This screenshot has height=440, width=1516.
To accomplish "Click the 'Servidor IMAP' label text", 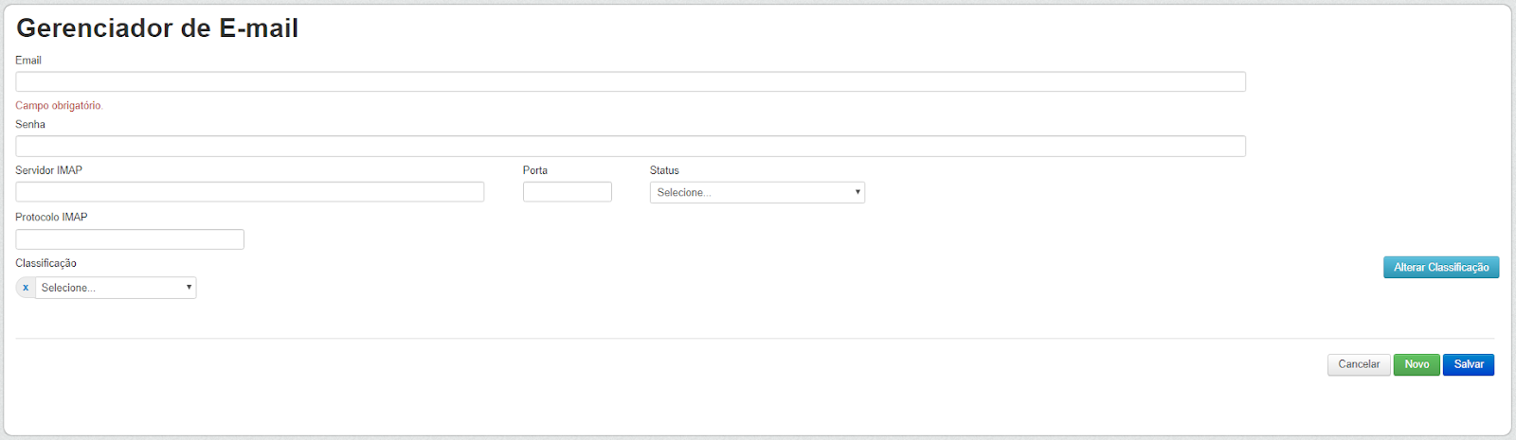I will [x=48, y=170].
